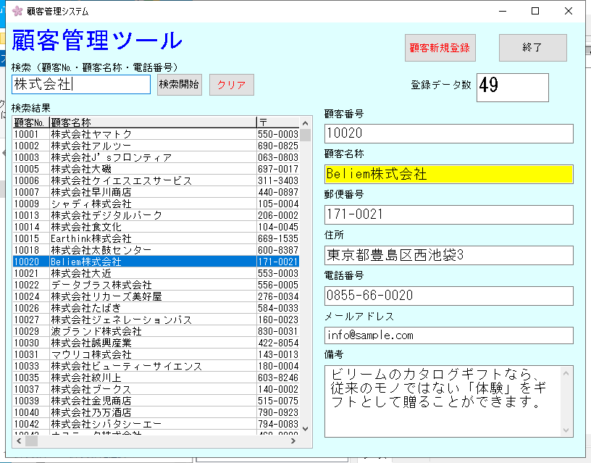Click postal code cell 690-0825
Screen dimensions: 591x463
[278, 146]
